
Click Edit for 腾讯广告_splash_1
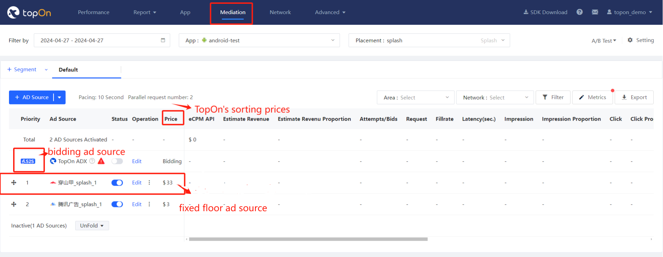point(137,204)
